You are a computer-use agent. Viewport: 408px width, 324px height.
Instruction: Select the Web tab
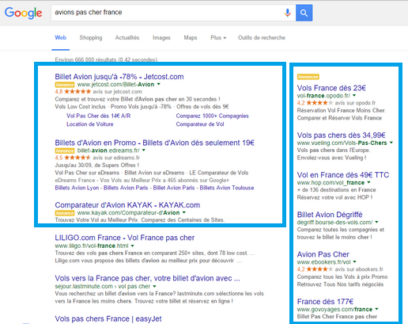coord(61,37)
